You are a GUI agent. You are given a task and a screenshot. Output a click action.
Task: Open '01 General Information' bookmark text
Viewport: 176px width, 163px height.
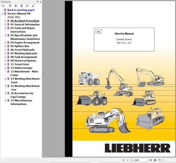25,24
